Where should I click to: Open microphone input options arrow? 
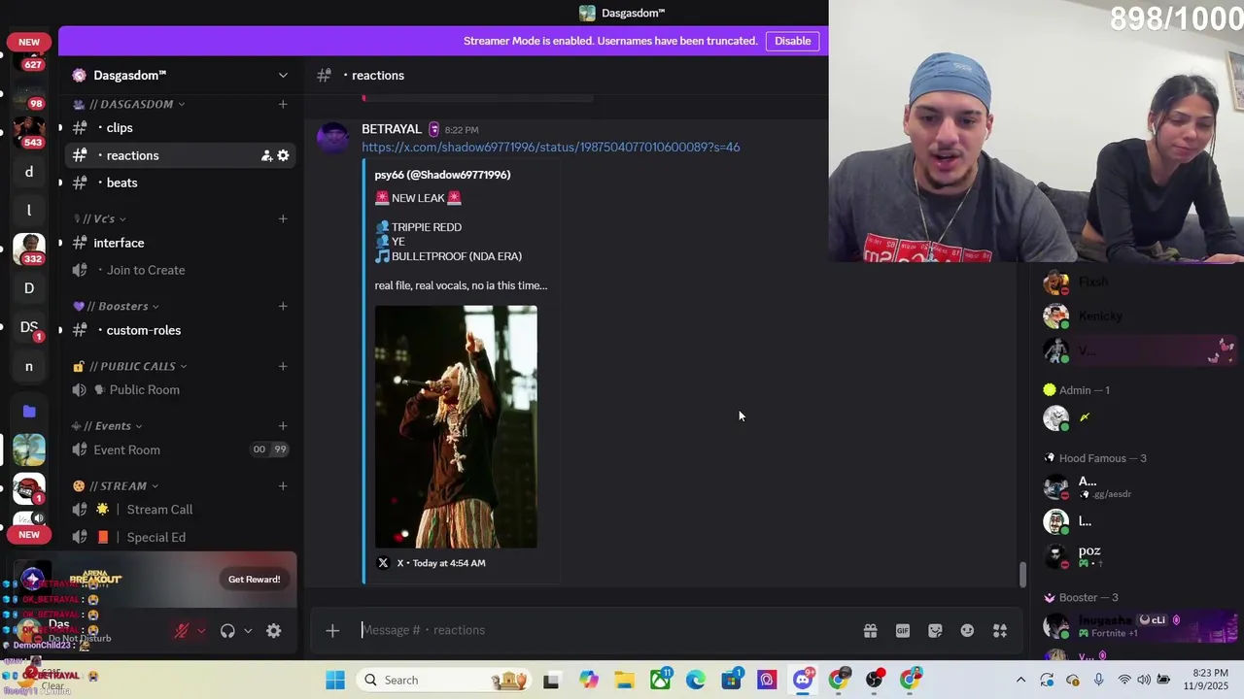coord(201,630)
